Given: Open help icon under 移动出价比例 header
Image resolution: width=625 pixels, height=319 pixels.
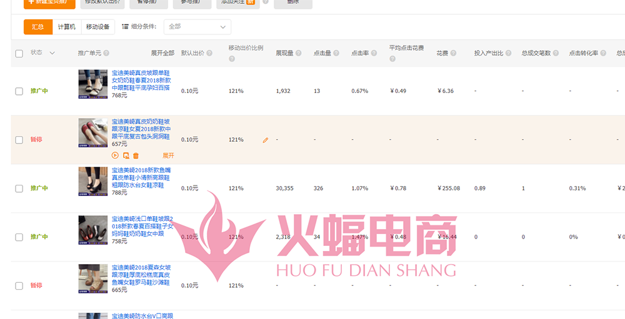Looking at the screenshot, I should (x=232, y=59).
